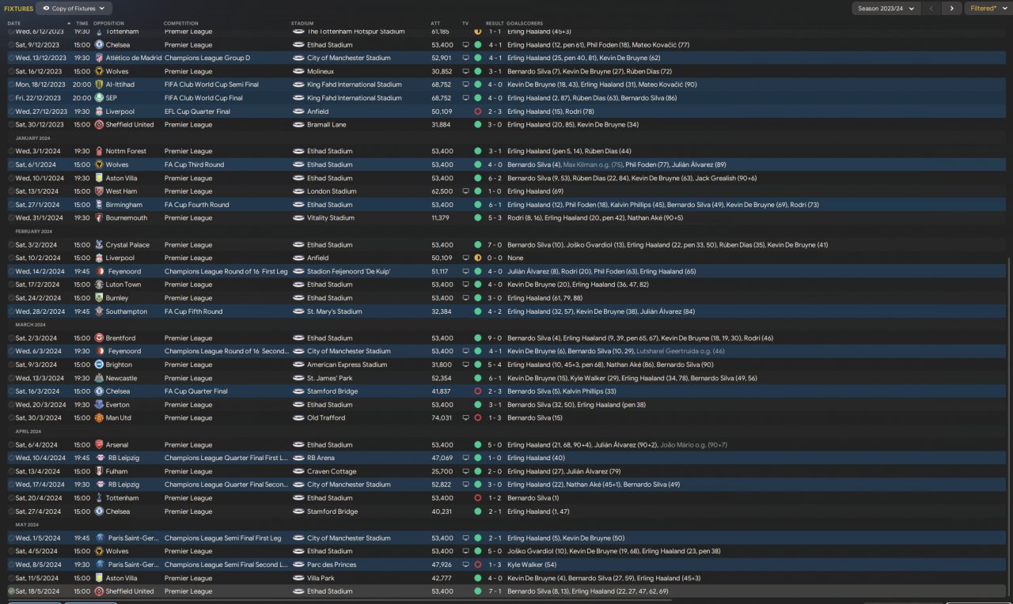The image size is (1013, 604).
Task: Tick the row selector for Wed, 1/5/2024
Action: tap(11, 538)
